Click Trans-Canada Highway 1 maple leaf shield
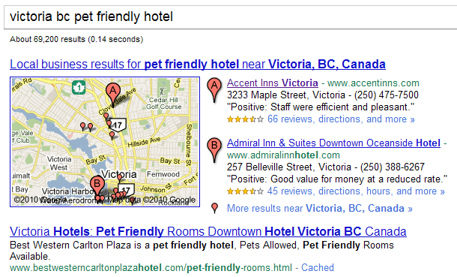Viewport: 457px width, 277px height. (x=79, y=88)
